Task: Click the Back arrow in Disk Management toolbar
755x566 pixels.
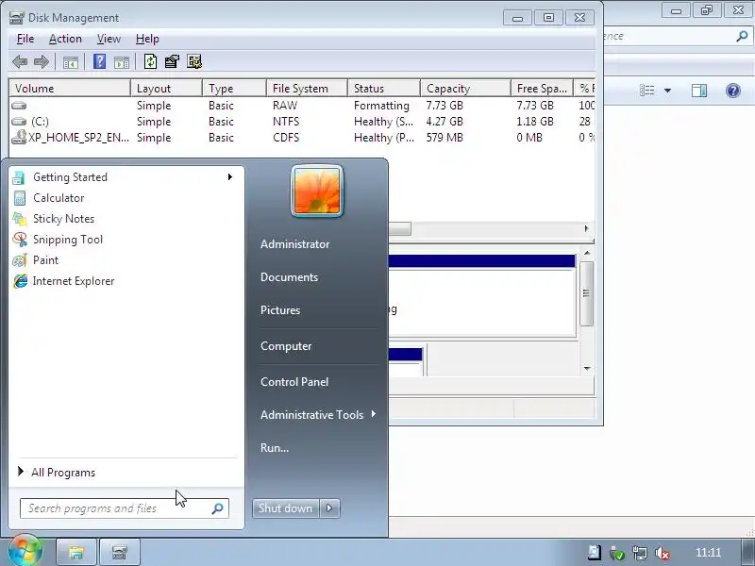Action: pos(20,61)
